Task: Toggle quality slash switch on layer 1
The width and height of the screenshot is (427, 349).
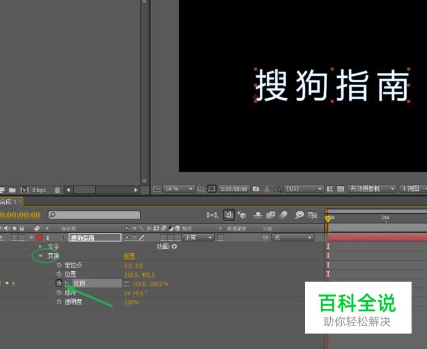Action: (141, 238)
